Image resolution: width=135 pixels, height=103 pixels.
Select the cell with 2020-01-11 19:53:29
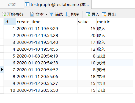point(47,29)
